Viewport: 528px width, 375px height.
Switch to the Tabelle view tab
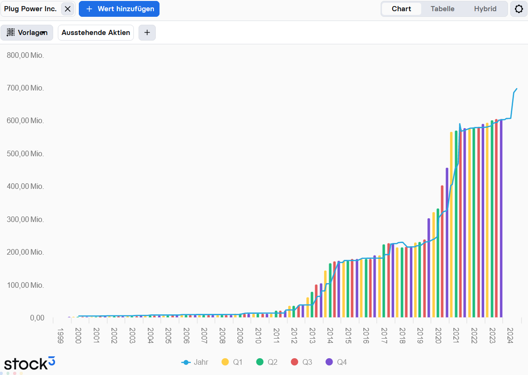[x=442, y=9]
